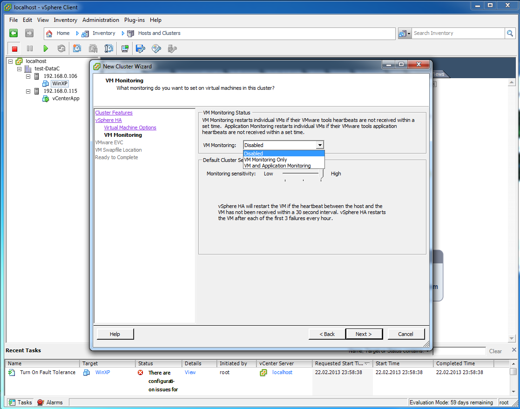Image resolution: width=520 pixels, height=409 pixels.
Task: Click the Revert to Snapshot toolbar icon
Action: point(93,49)
